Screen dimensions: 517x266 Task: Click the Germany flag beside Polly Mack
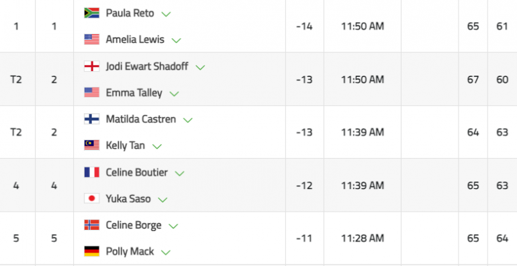click(92, 251)
